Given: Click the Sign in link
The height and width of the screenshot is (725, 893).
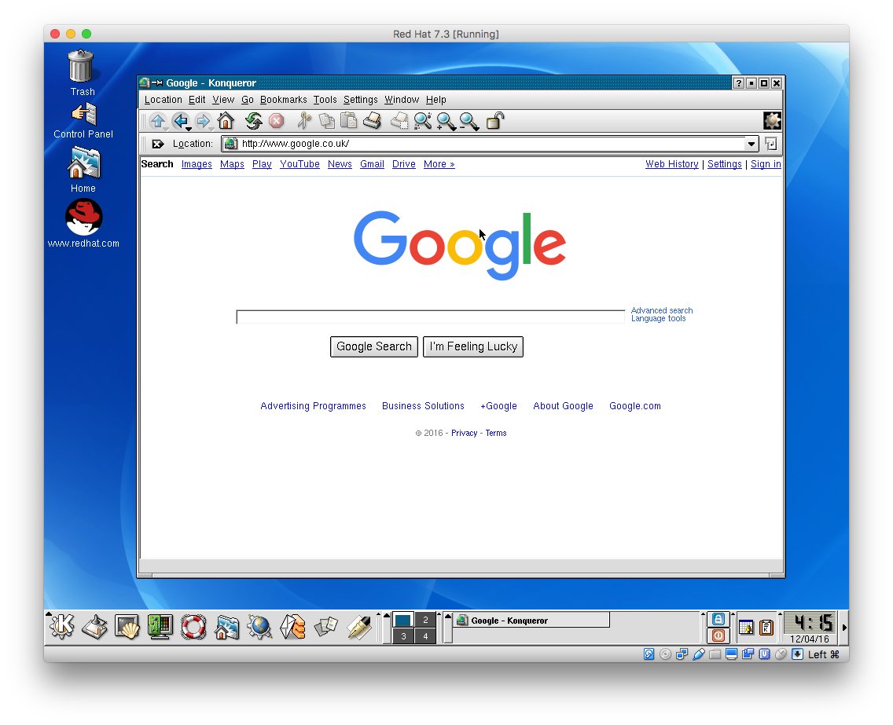Looking at the screenshot, I should click(x=766, y=164).
